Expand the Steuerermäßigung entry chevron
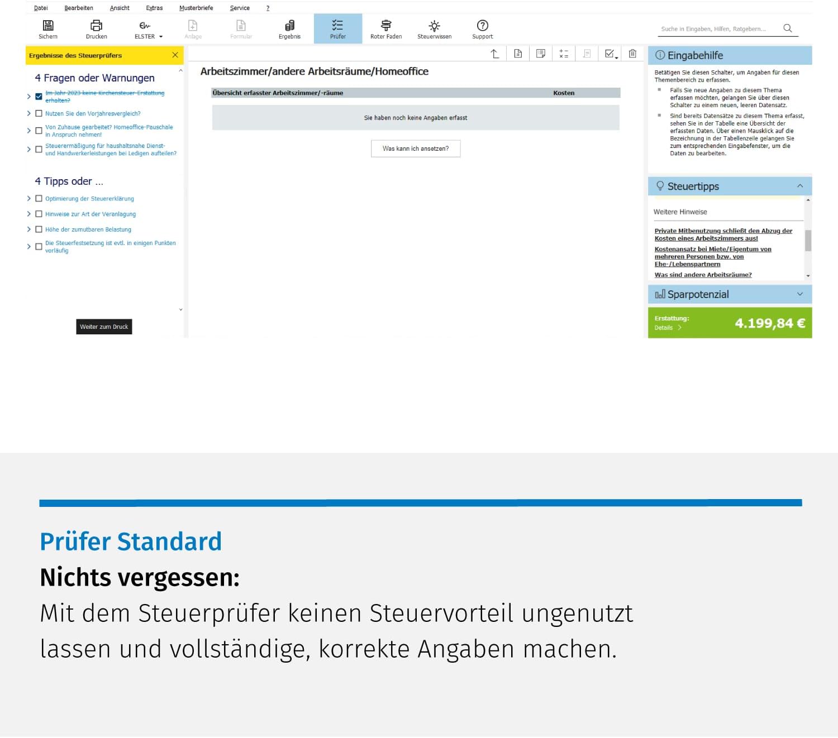This screenshot has height=738, width=838. (28, 150)
